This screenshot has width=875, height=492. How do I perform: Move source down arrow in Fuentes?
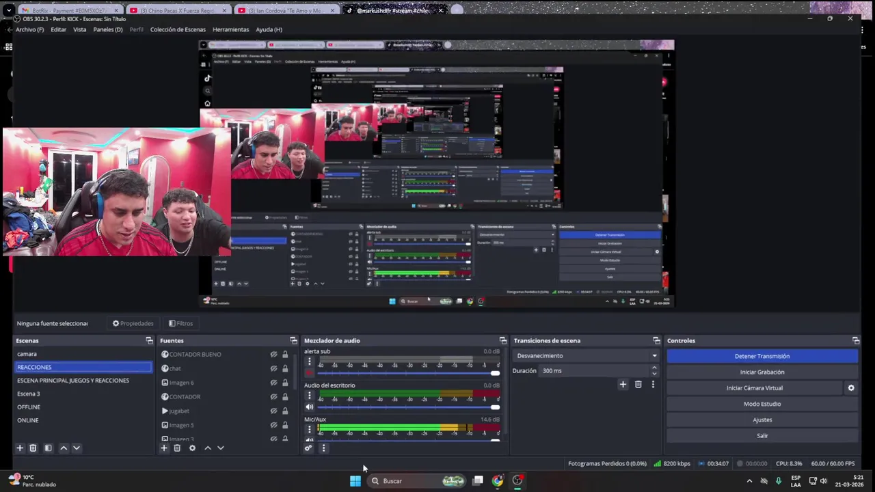(221, 448)
